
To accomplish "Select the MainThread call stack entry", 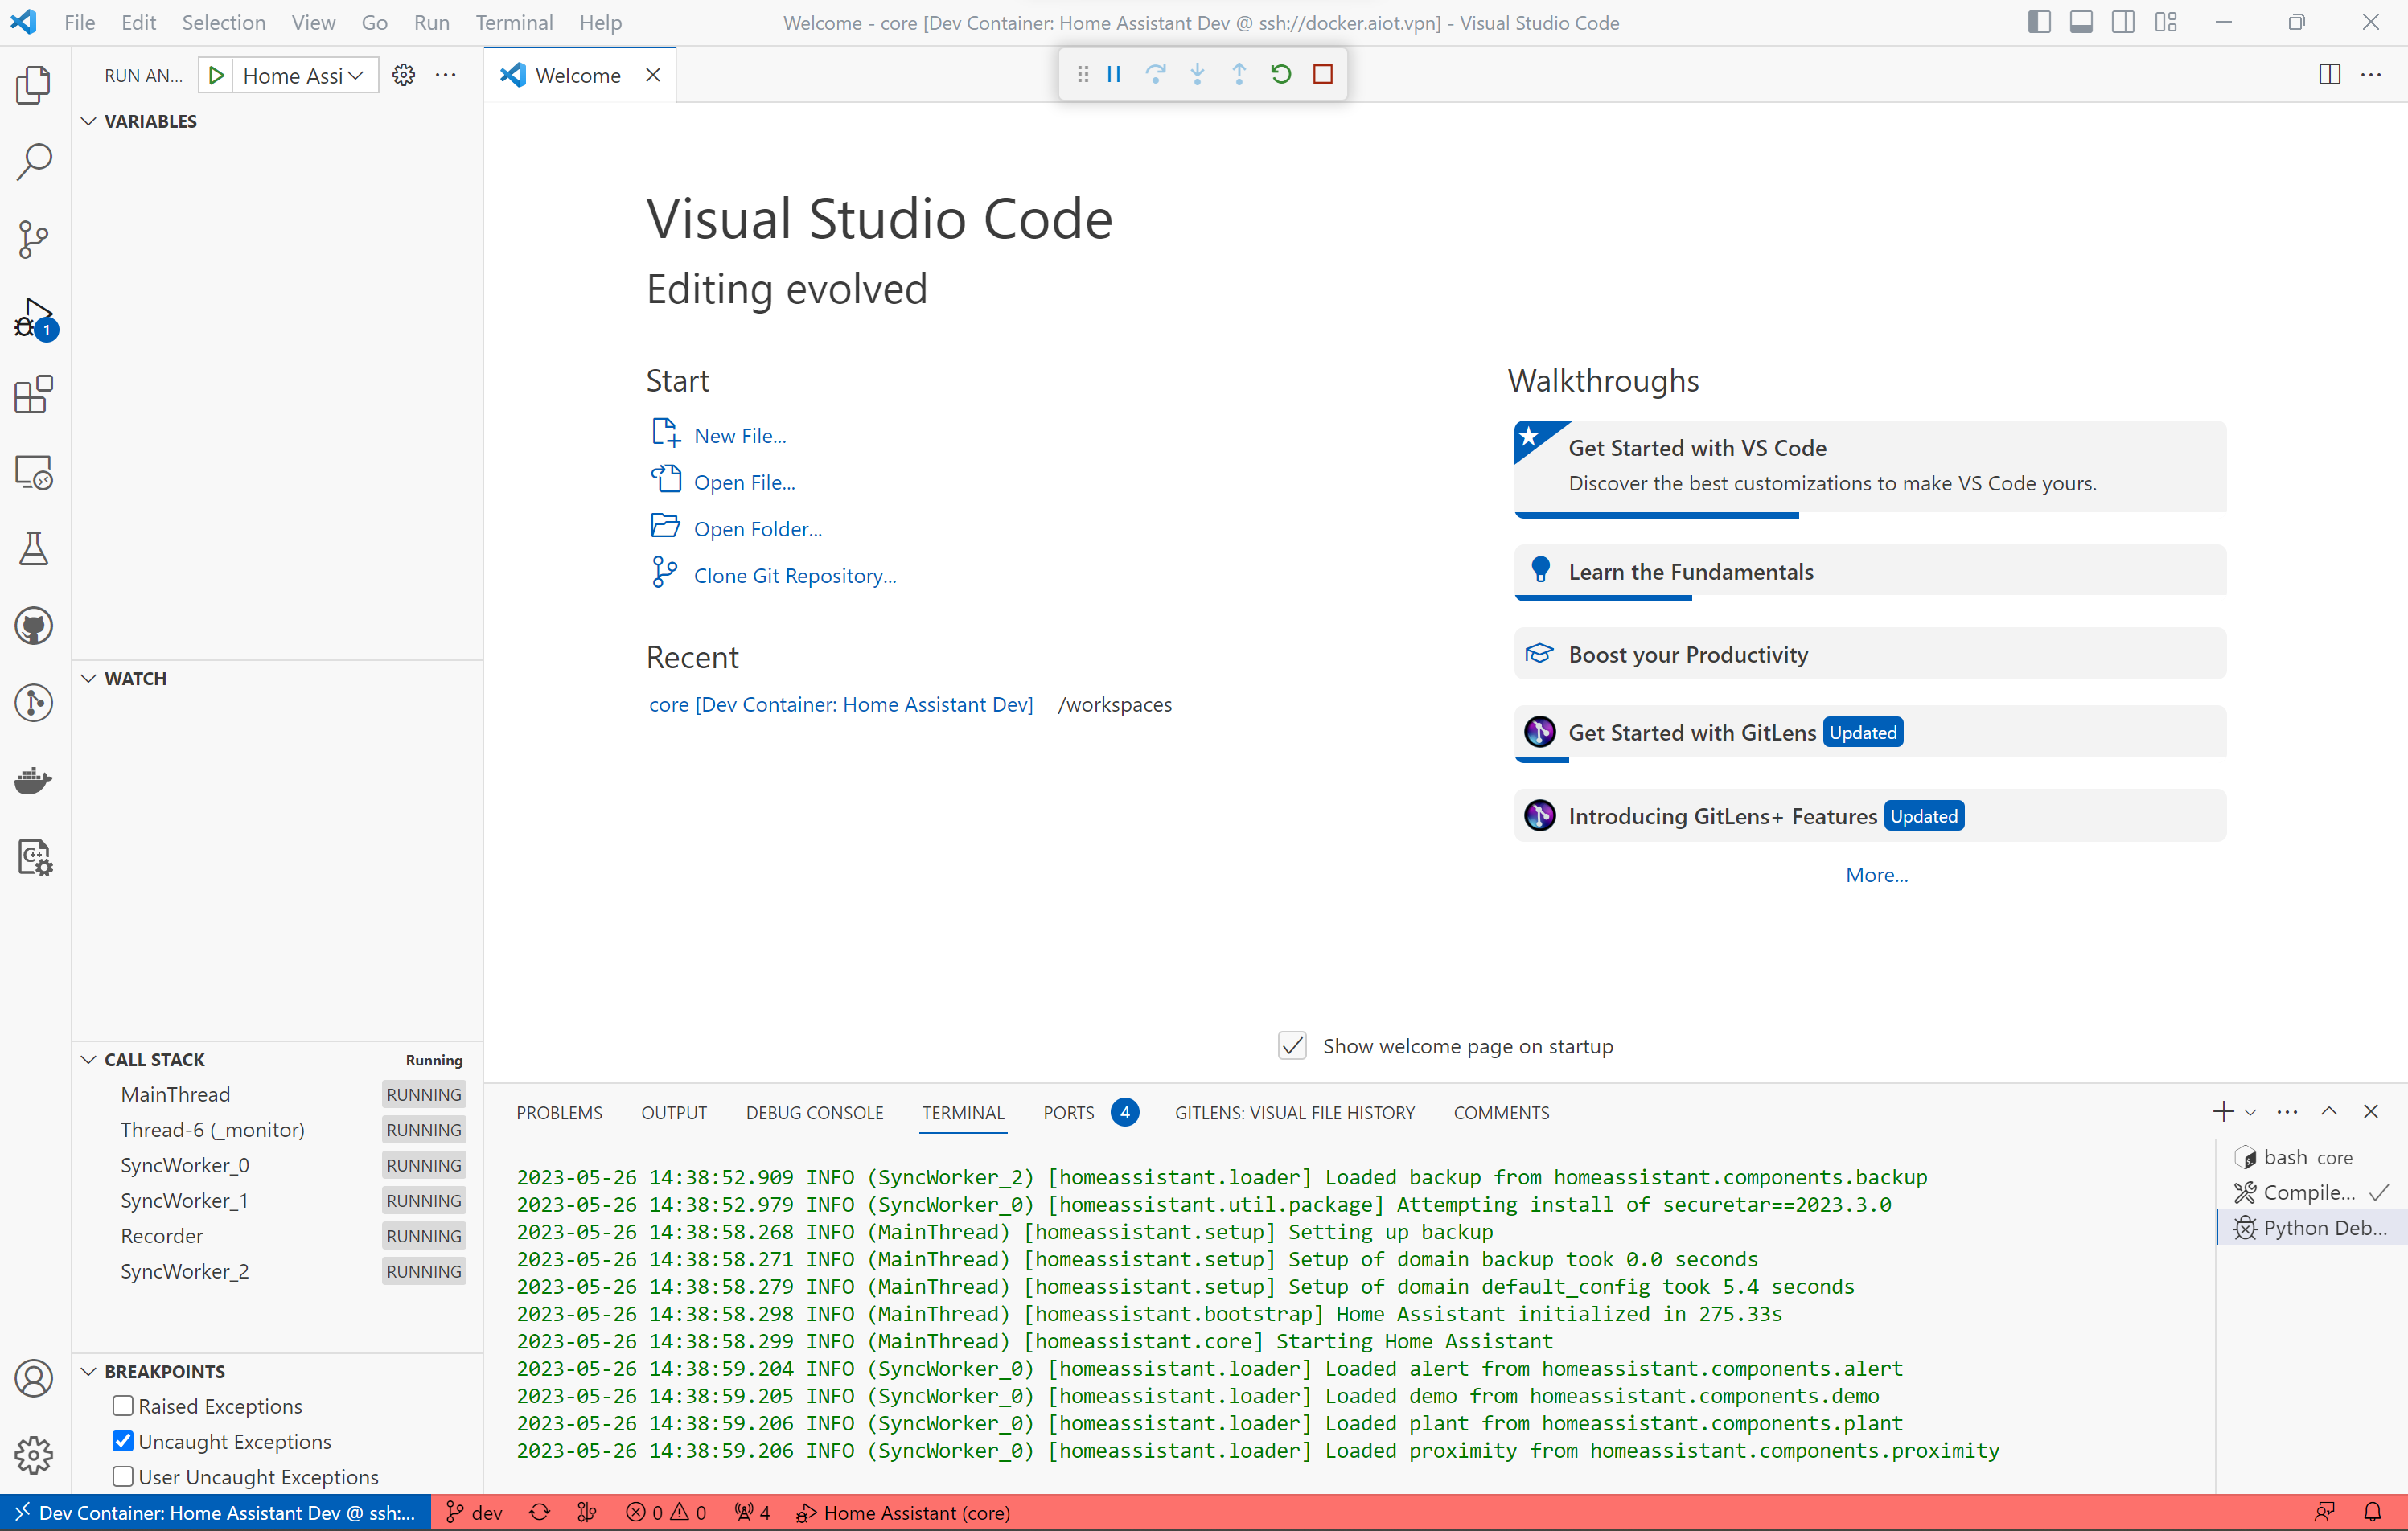I will [176, 1094].
